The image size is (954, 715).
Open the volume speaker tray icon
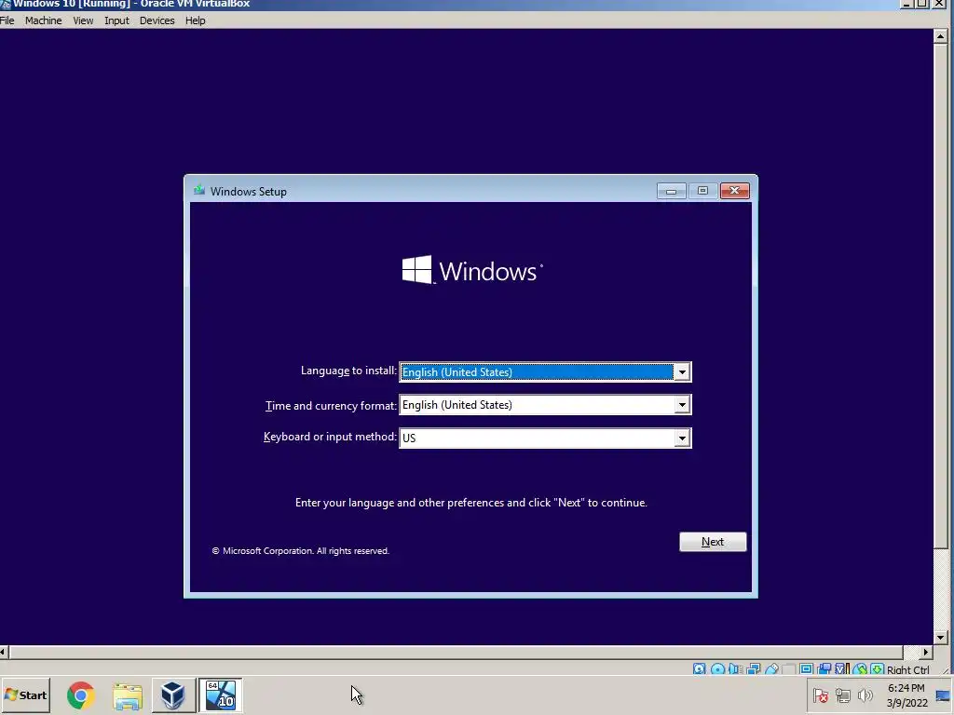click(865, 695)
